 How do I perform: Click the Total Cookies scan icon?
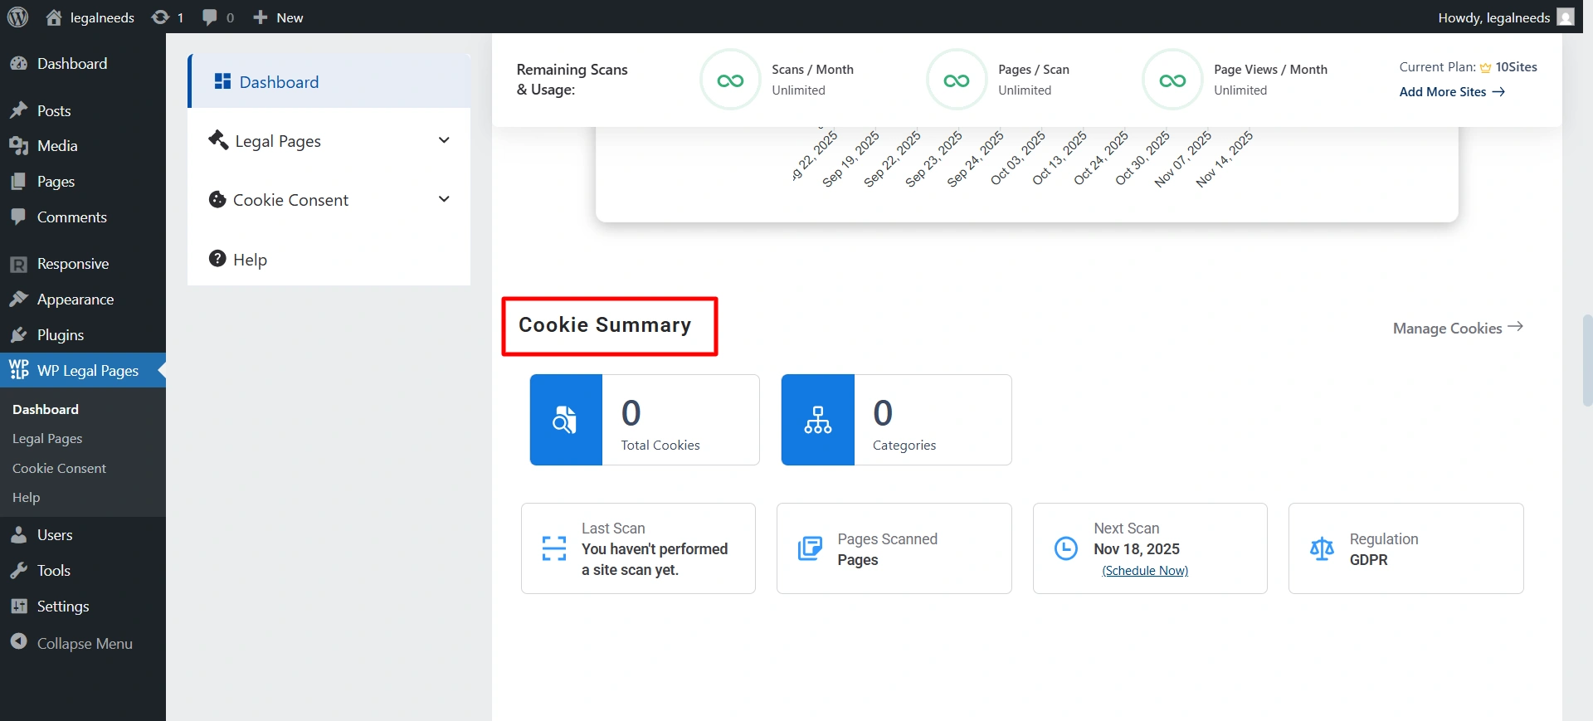566,420
